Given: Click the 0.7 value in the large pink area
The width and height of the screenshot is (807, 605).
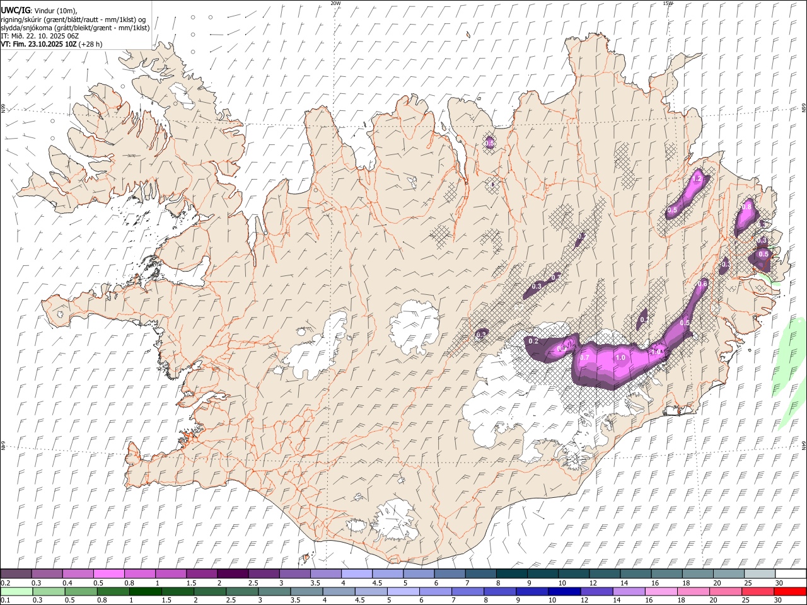Looking at the screenshot, I should (x=584, y=357).
